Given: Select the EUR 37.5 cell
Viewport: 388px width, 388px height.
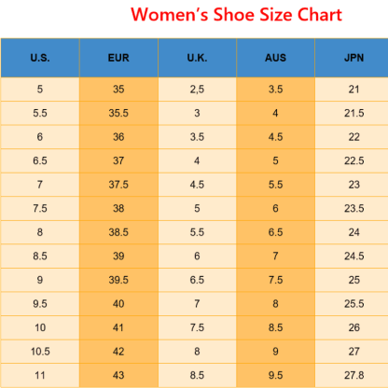Looking at the screenshot, I should (x=118, y=185).
